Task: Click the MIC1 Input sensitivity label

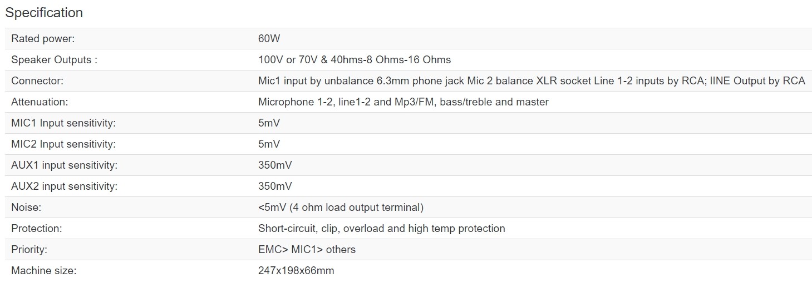Action: tap(63, 123)
